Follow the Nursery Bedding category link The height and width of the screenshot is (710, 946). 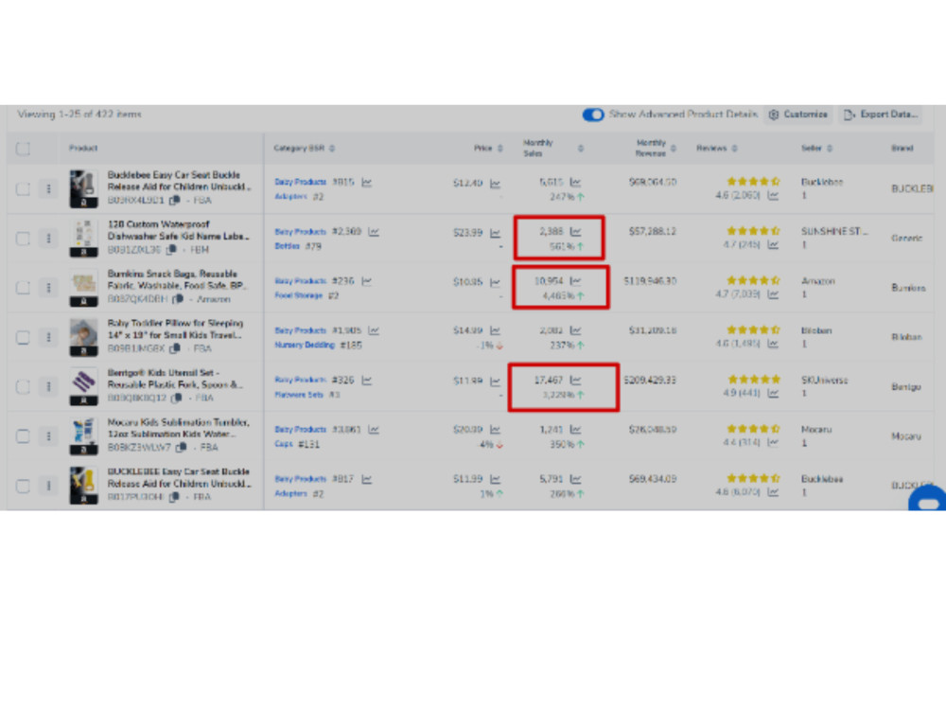(x=305, y=346)
